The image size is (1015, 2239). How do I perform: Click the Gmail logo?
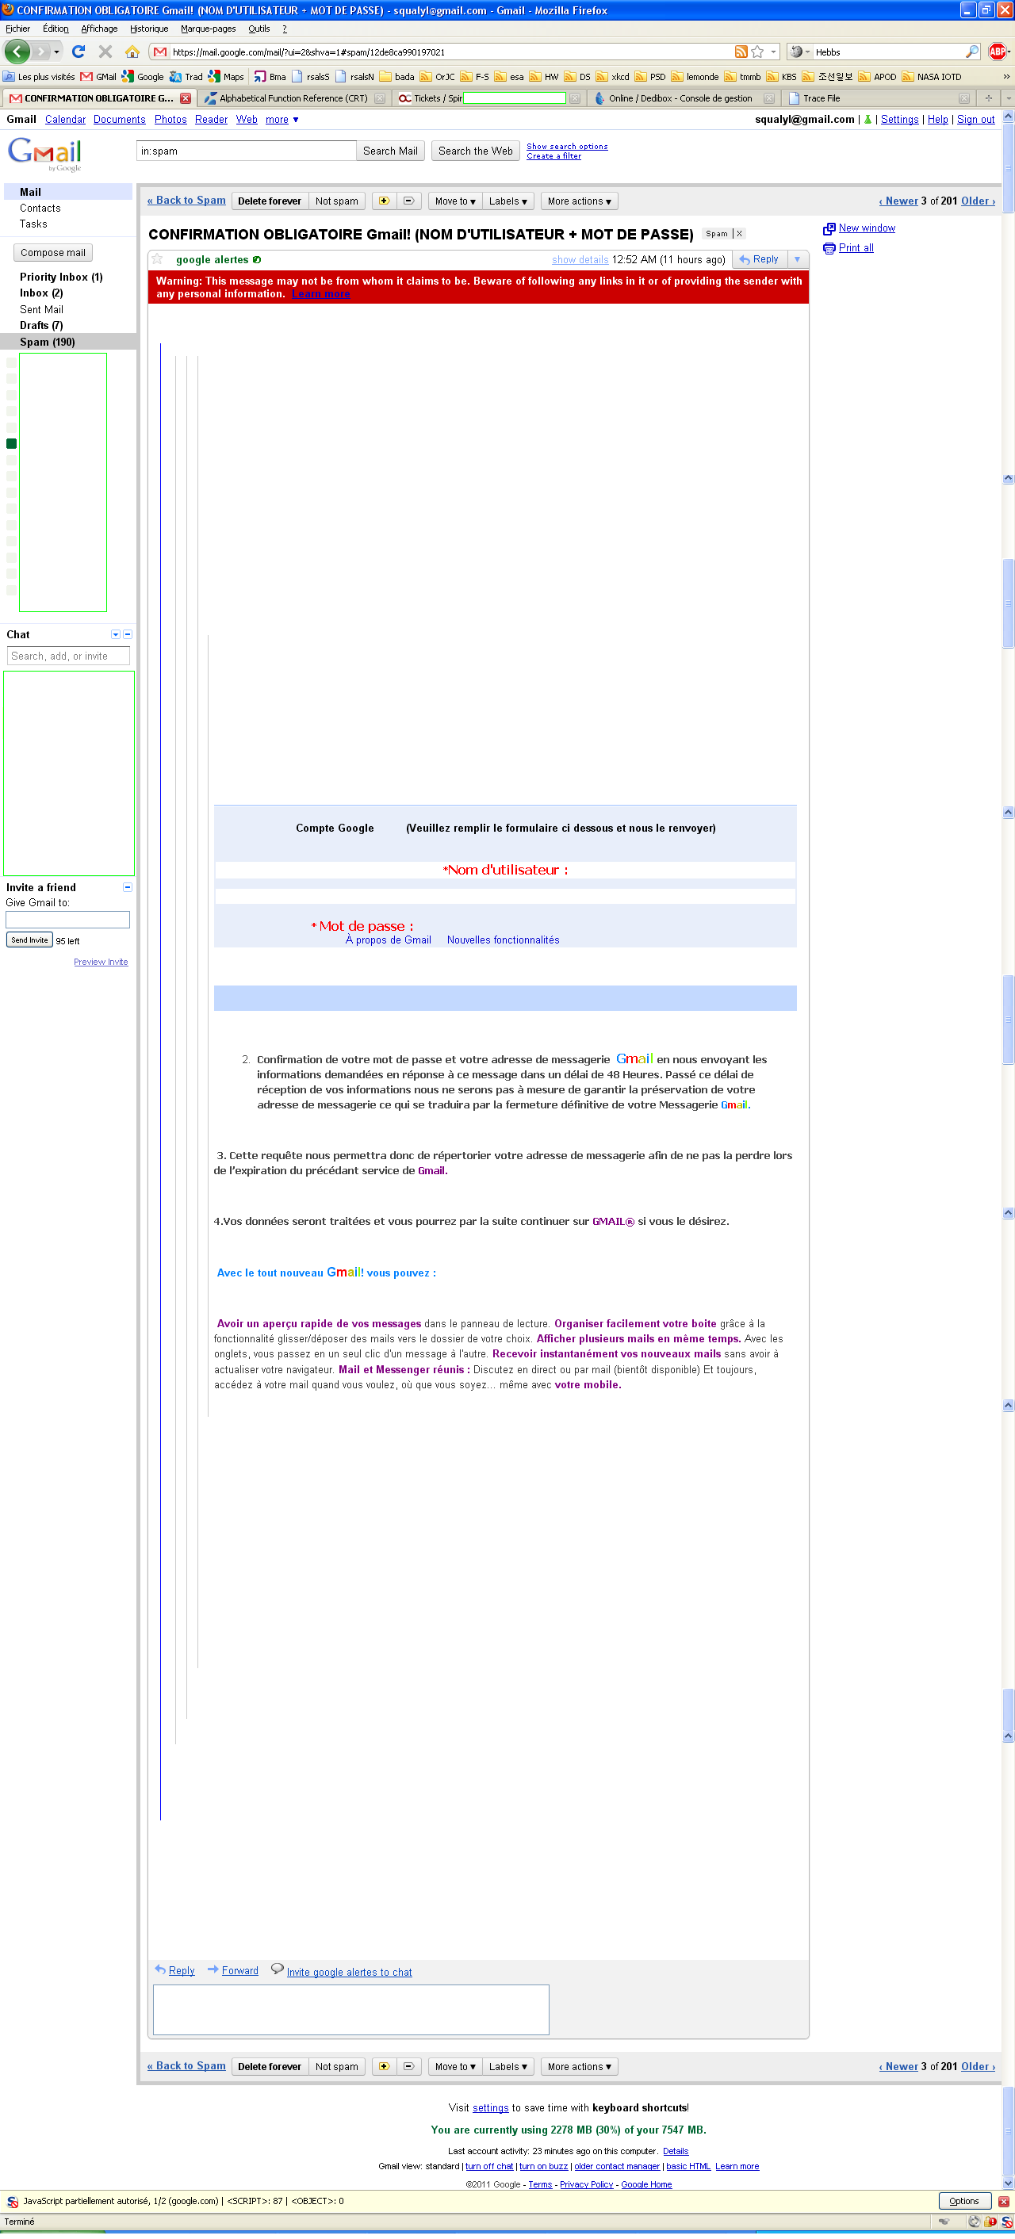[45, 153]
